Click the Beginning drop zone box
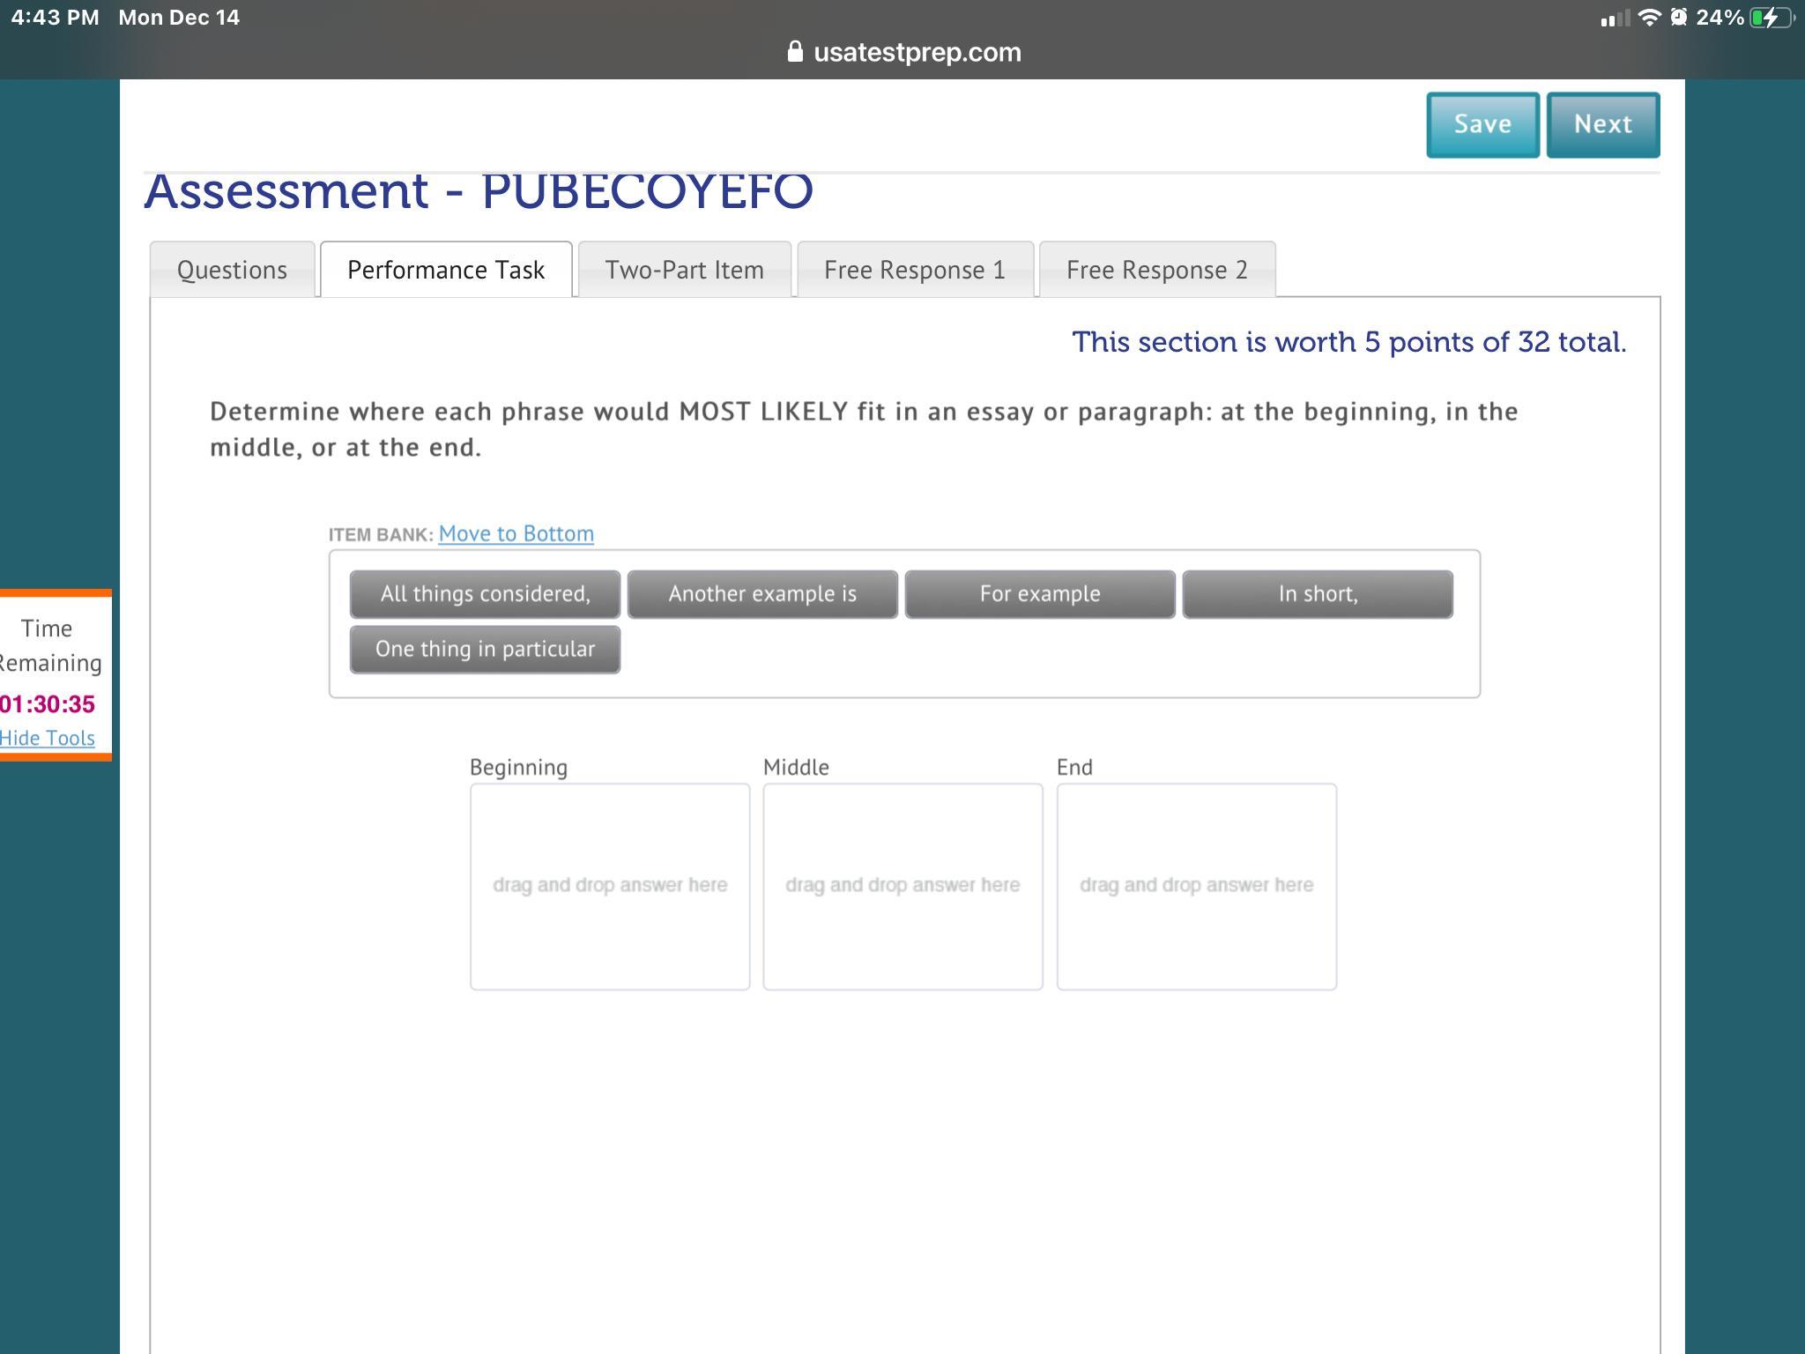1805x1354 pixels. (610, 886)
